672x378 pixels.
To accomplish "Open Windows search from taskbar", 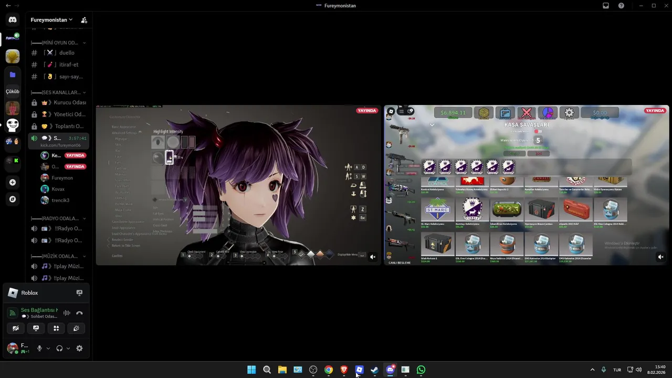I will 267,370.
